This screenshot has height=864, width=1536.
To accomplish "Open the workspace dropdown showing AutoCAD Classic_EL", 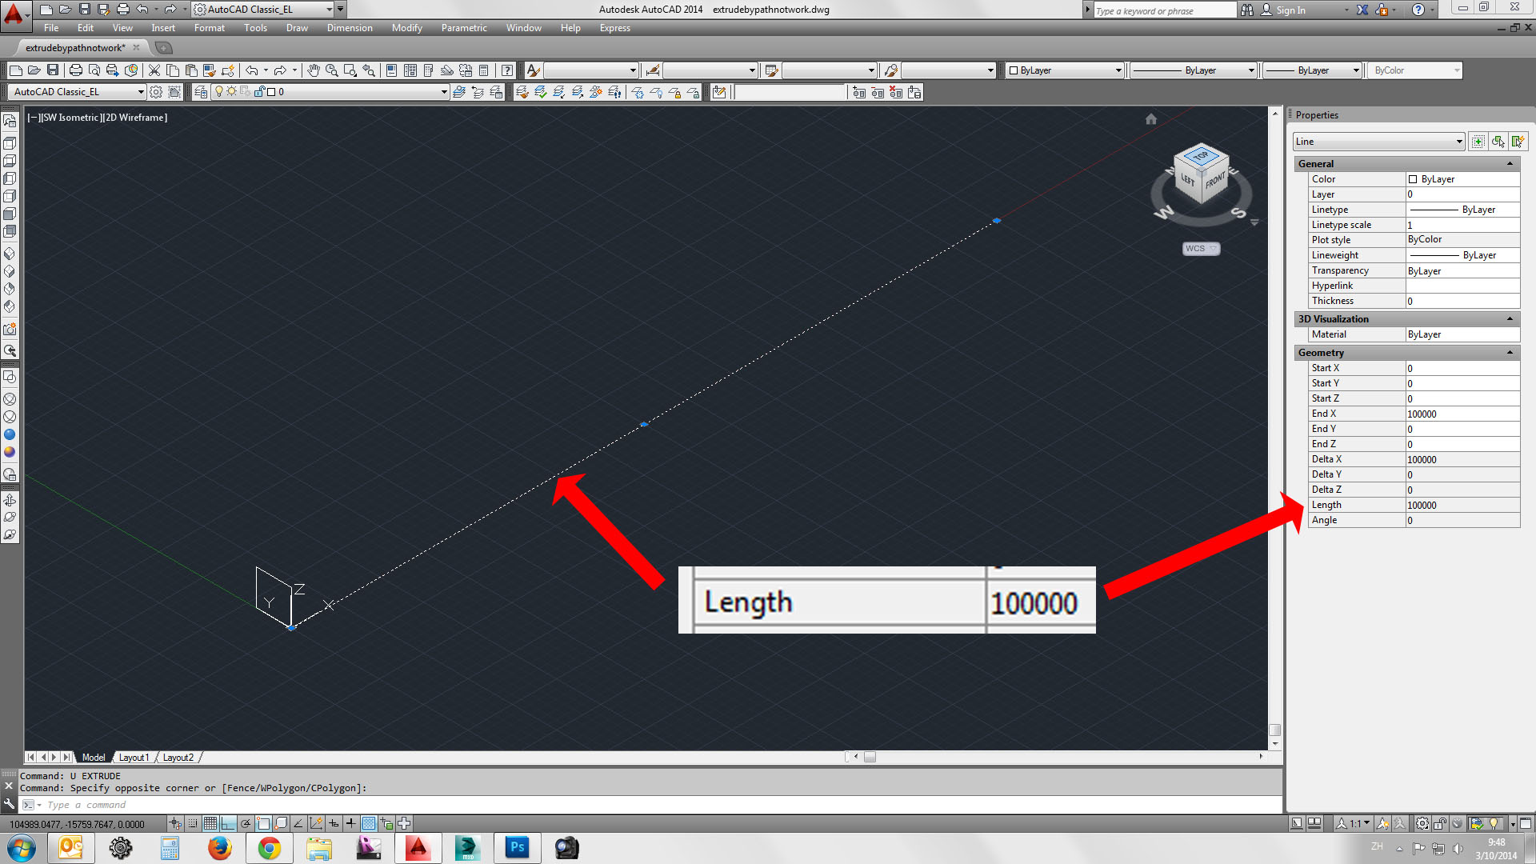I will pos(141,91).
